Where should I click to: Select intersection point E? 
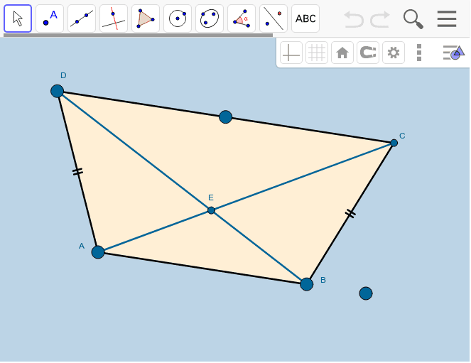coord(211,210)
